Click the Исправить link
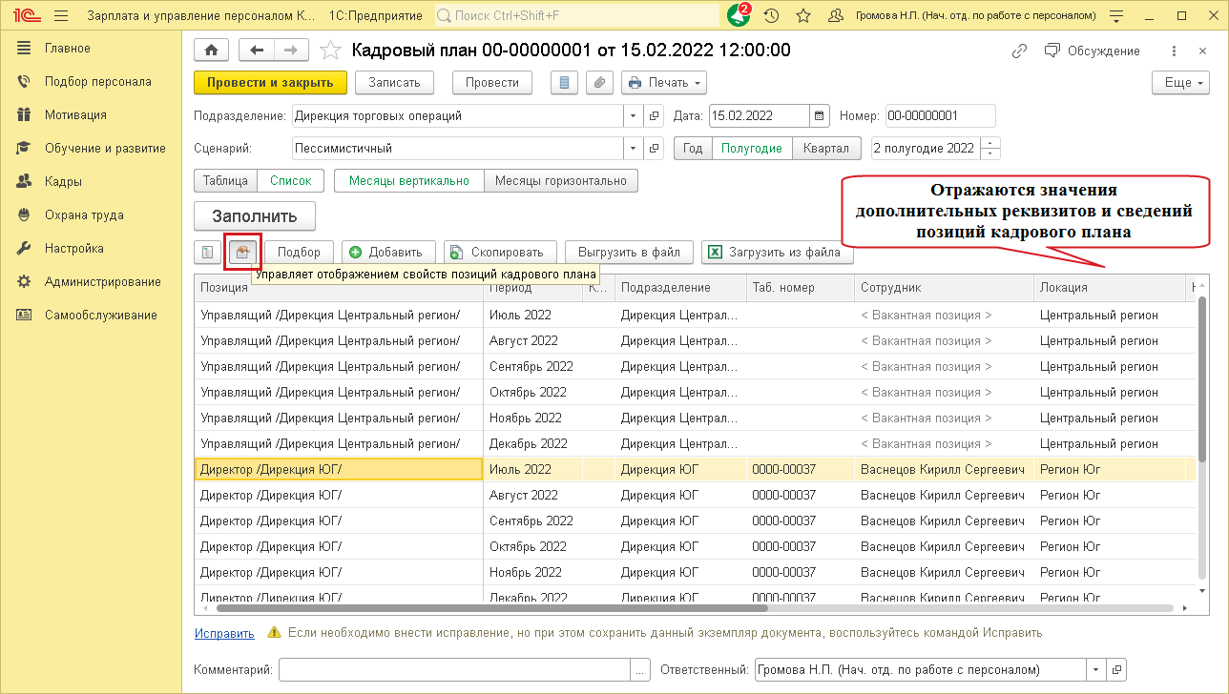The image size is (1229, 694). pyautogui.click(x=224, y=633)
